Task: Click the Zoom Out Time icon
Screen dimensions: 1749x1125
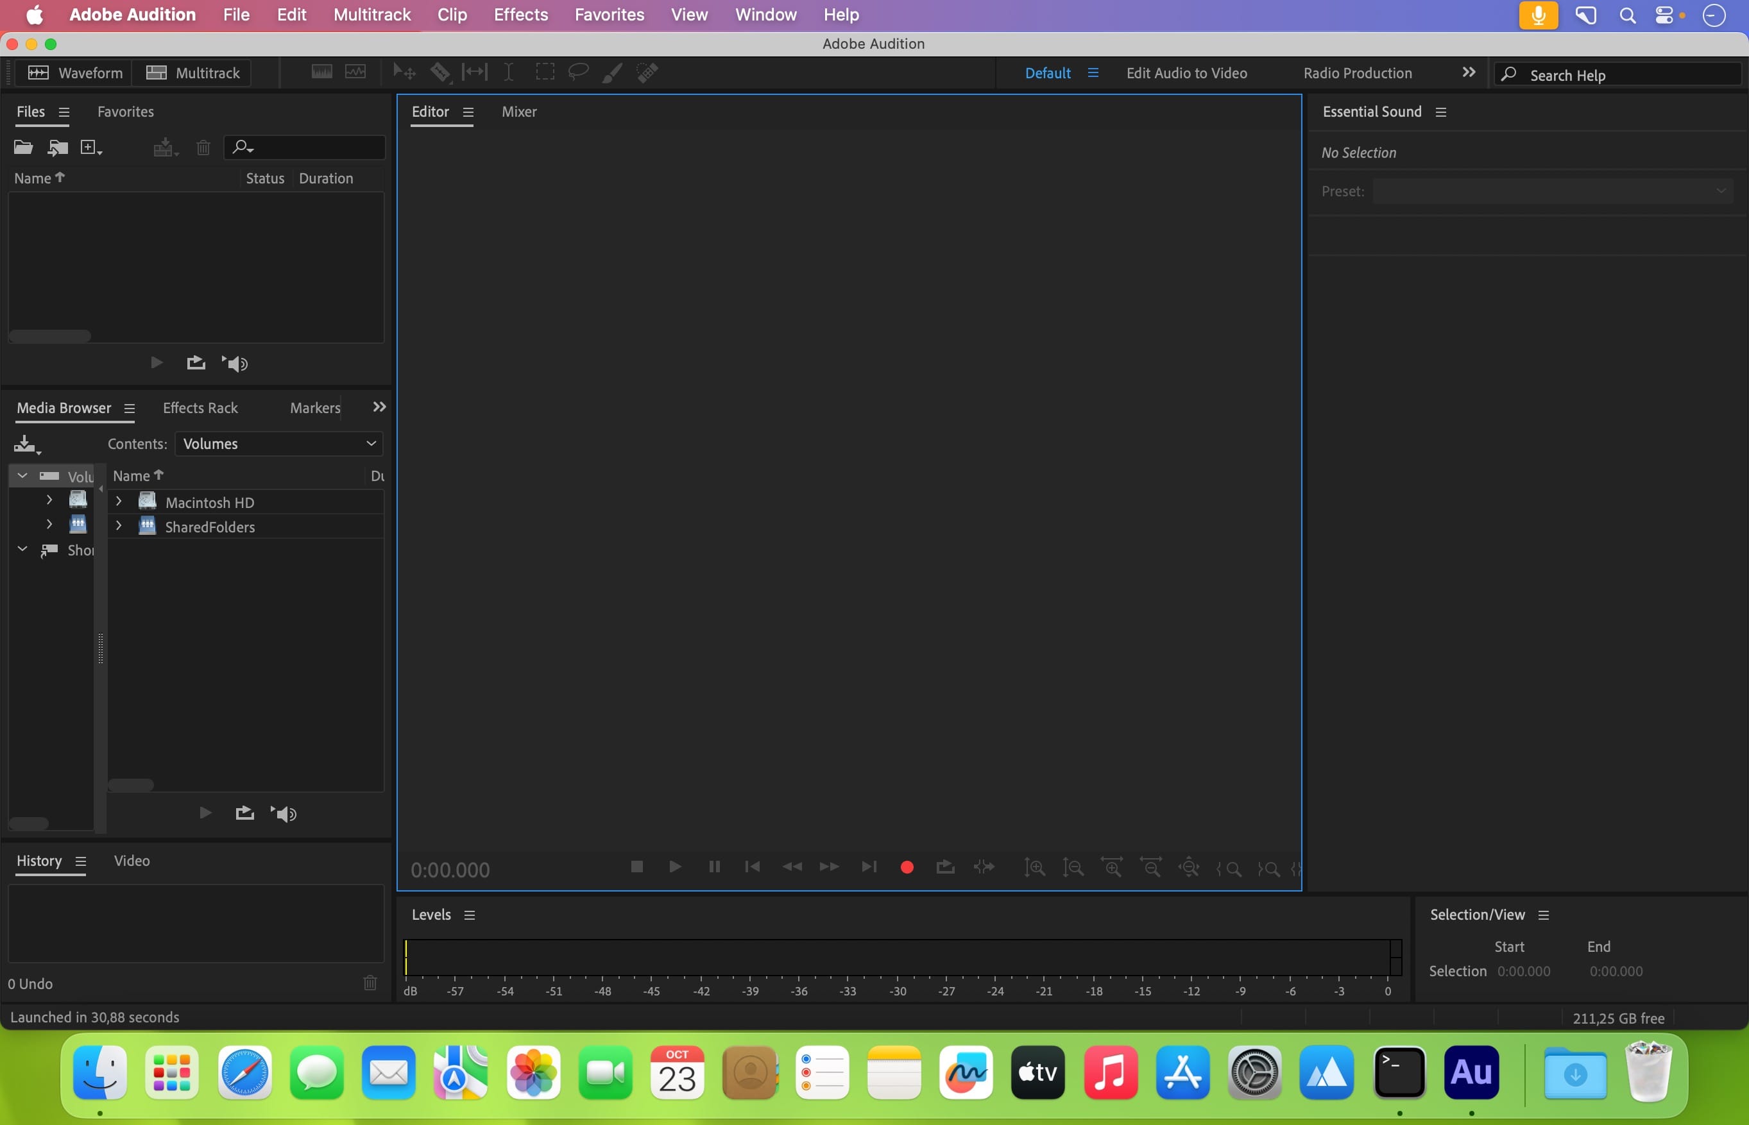Action: click(x=1150, y=868)
